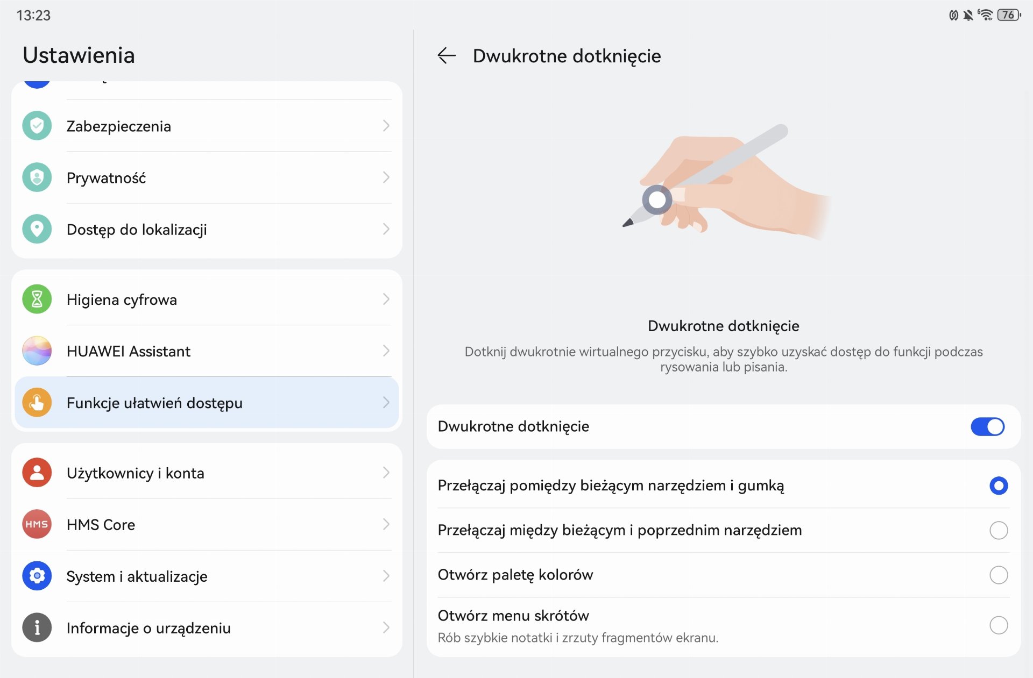Tap the muted bell status icon
Image resolution: width=1033 pixels, height=678 pixels.
968,15
